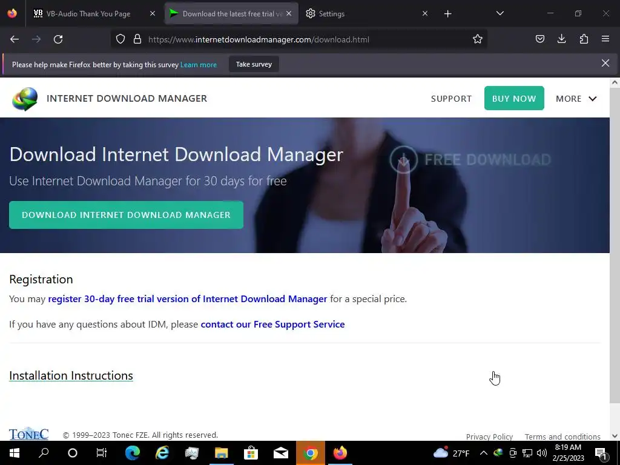Open the SUPPORT page link

[451, 99]
